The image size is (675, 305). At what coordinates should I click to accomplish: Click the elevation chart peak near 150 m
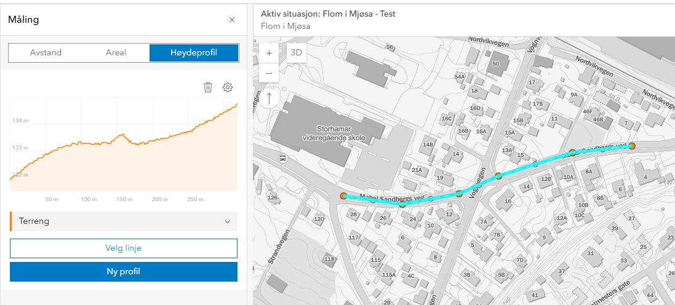[122, 135]
